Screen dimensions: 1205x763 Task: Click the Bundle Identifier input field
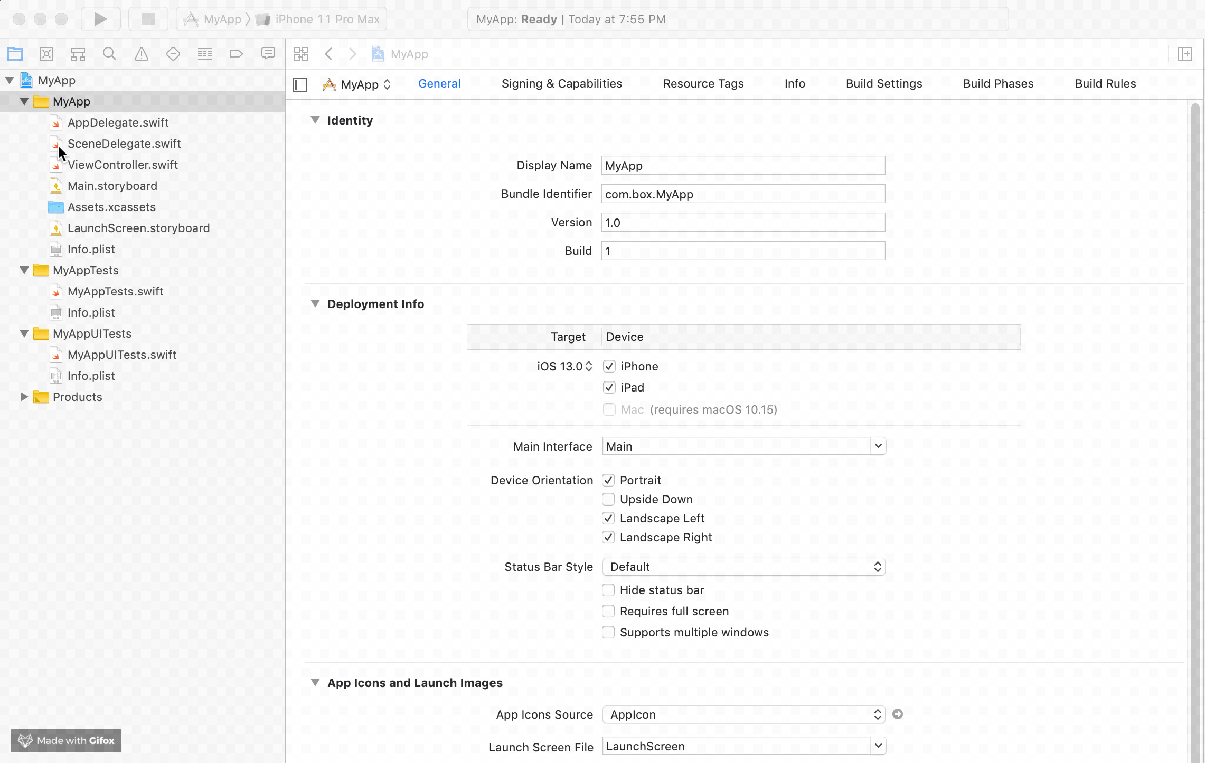click(x=743, y=194)
